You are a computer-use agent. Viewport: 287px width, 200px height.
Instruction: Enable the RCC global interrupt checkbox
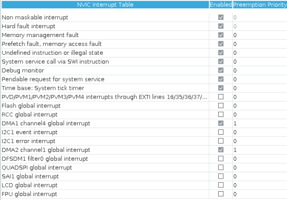pyautogui.click(x=221, y=114)
